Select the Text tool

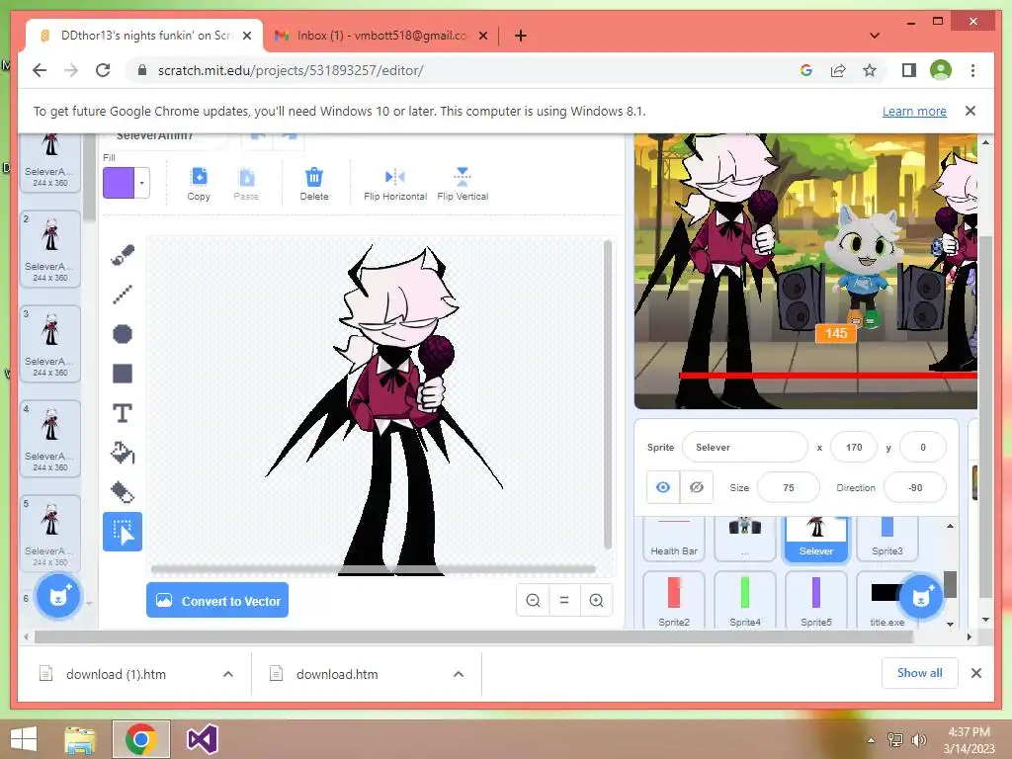click(122, 413)
